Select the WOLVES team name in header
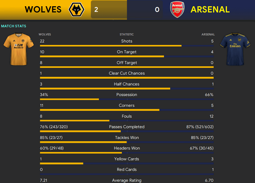 click(x=43, y=9)
